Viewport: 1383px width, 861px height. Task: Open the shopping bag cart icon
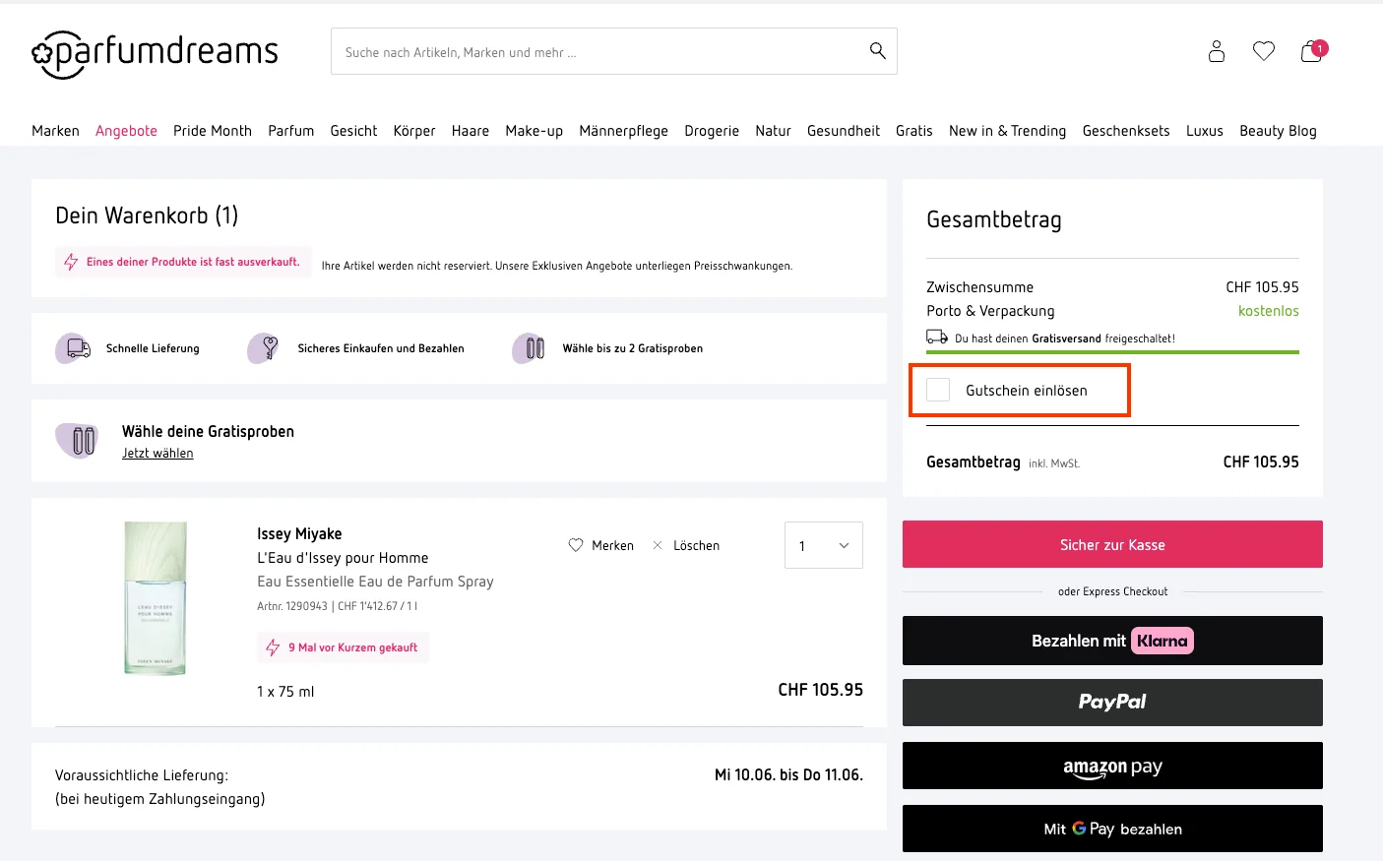(1313, 51)
